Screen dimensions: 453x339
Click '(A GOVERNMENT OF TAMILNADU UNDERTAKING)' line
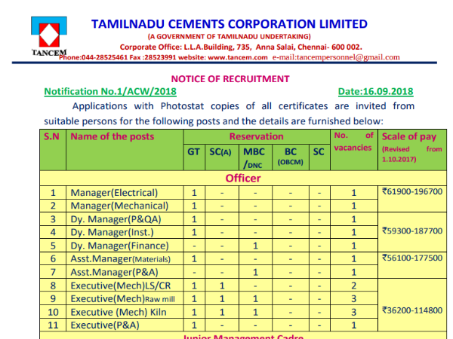230,37
